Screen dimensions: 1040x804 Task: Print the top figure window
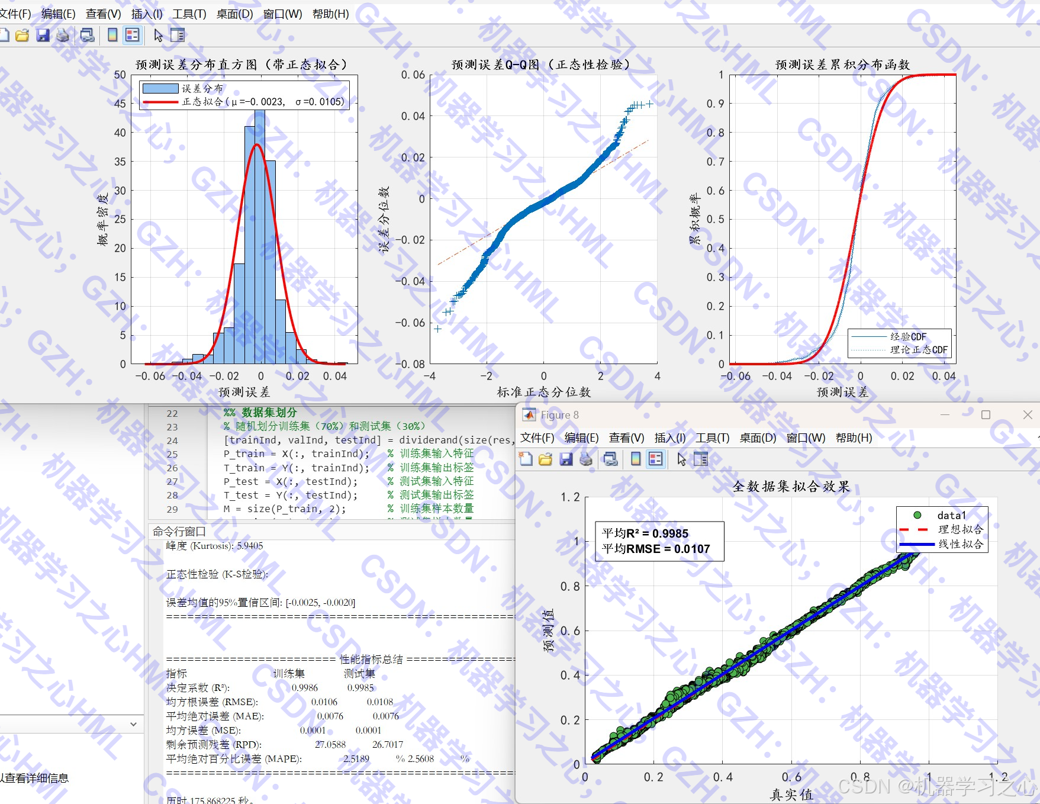click(x=62, y=36)
